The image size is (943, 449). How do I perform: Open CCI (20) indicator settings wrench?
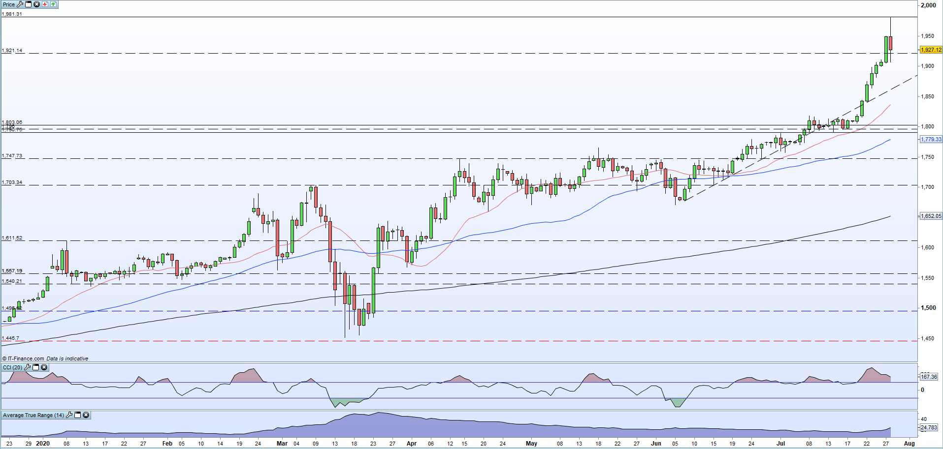click(x=28, y=367)
